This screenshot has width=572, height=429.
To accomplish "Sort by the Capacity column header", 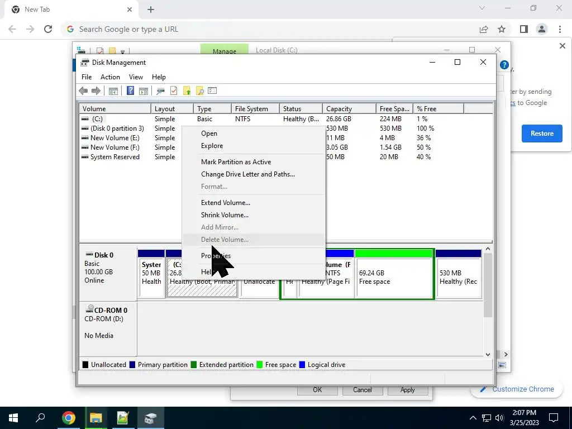I will point(349,109).
